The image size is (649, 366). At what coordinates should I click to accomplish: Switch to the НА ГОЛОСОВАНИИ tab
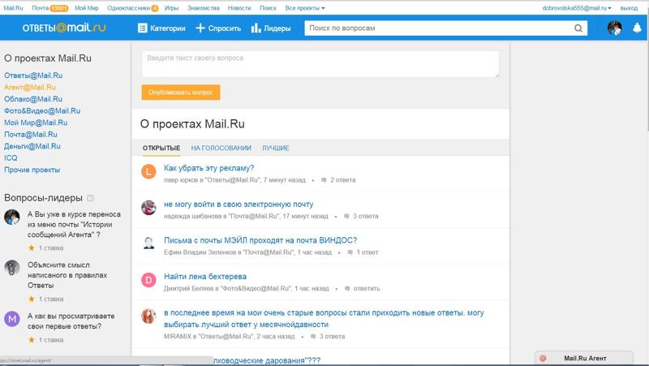pyautogui.click(x=221, y=148)
